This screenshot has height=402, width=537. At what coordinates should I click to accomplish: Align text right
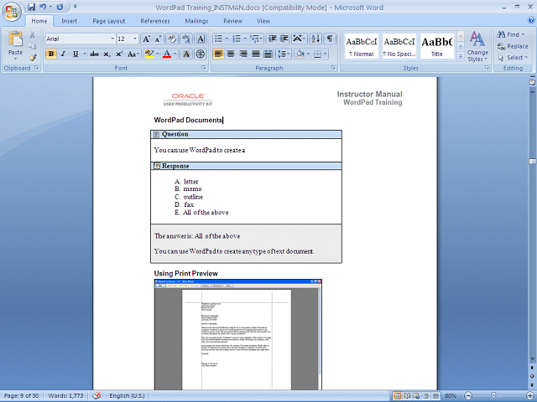(243, 54)
